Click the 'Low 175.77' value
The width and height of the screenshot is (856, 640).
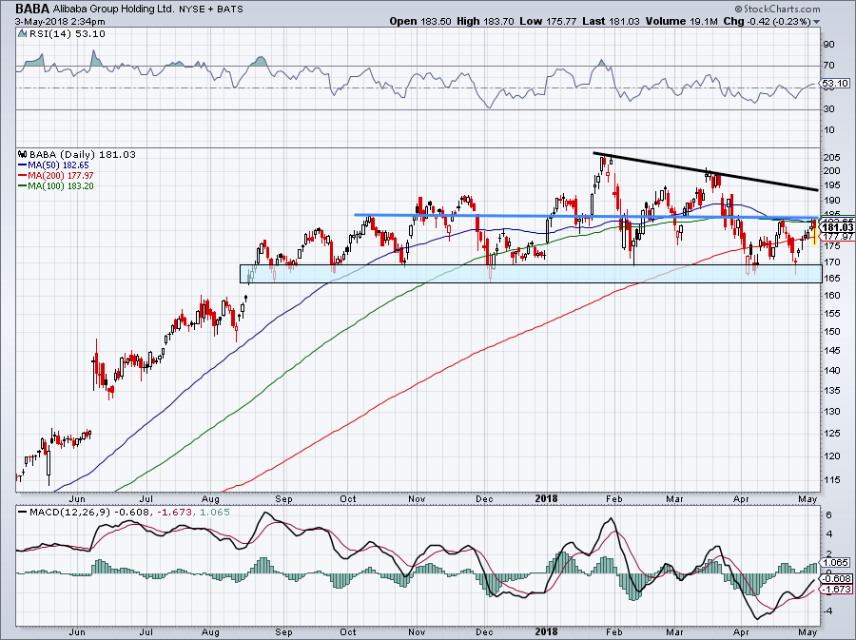click(548, 21)
